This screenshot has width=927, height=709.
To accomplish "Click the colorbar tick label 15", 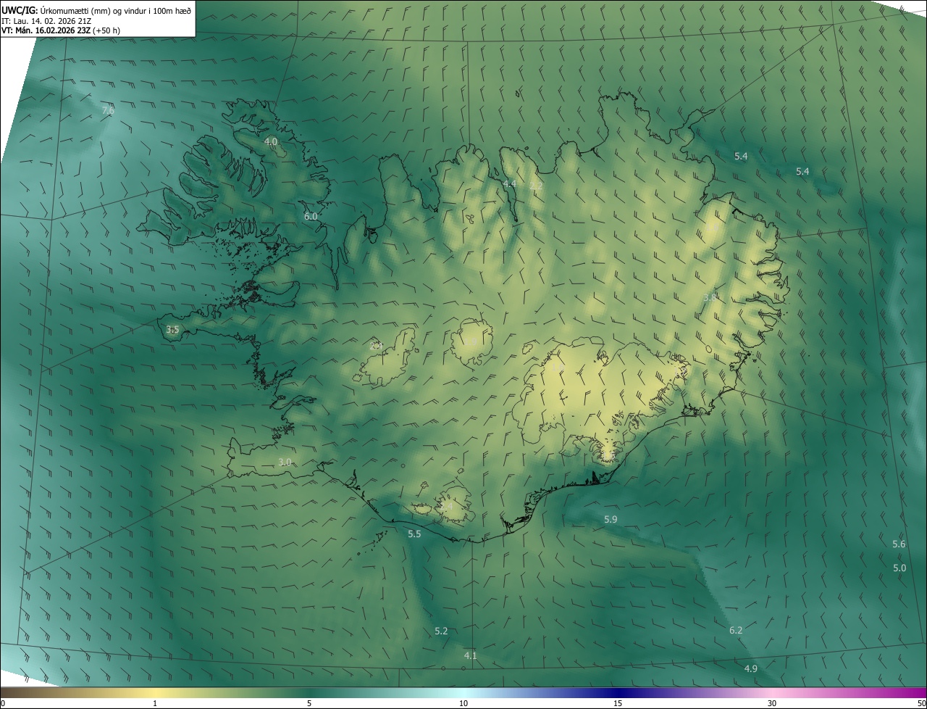I will pyautogui.click(x=618, y=703).
